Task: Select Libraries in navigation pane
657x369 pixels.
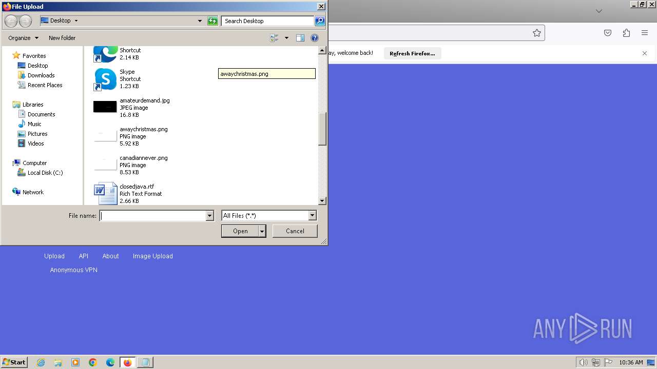Action: (x=33, y=105)
